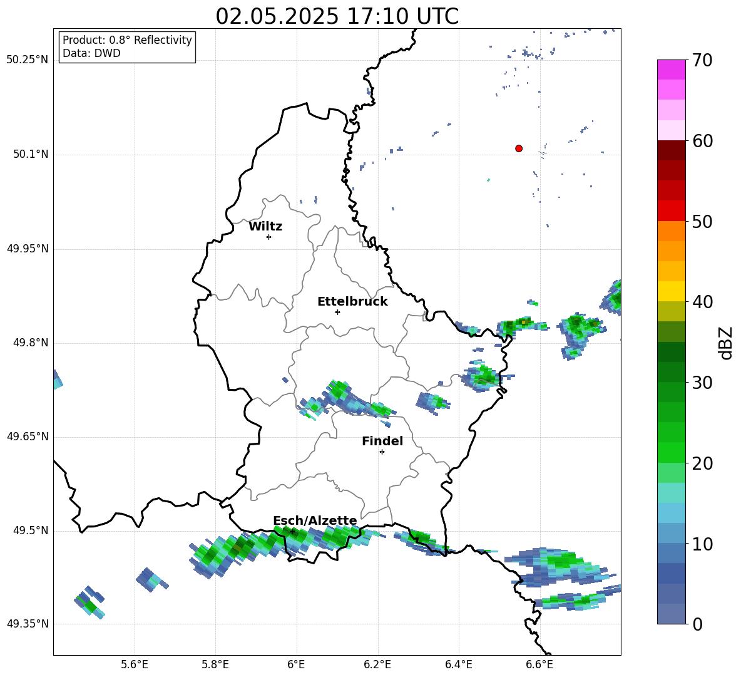Screen dimensions: 741x677
Task: Click the title 02.05.2025 17:10 UTC
Action: click(337, 16)
